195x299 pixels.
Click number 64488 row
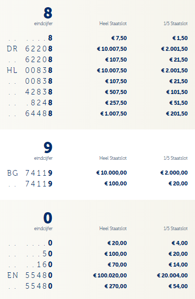click(x=98, y=114)
